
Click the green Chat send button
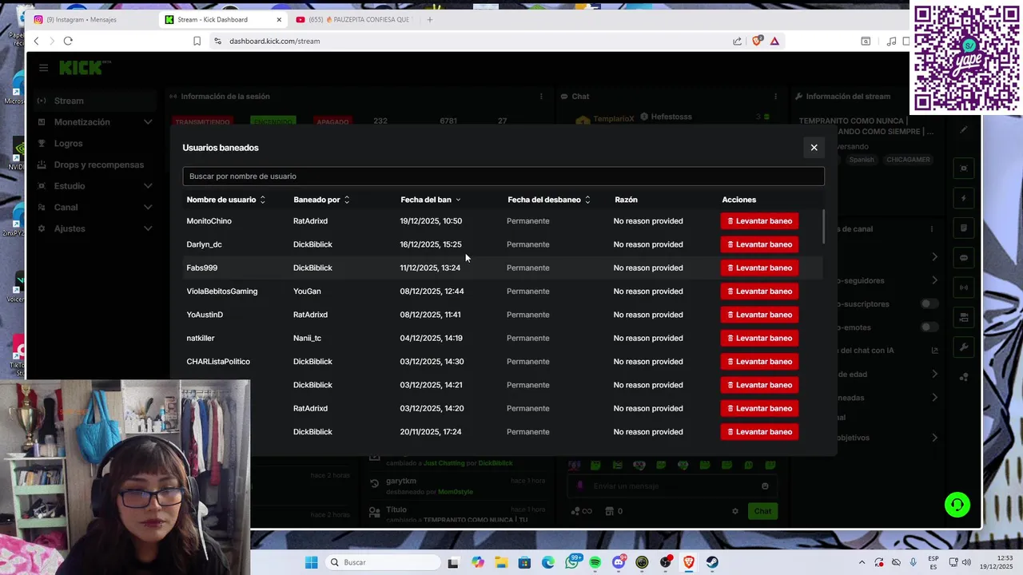coord(762,511)
